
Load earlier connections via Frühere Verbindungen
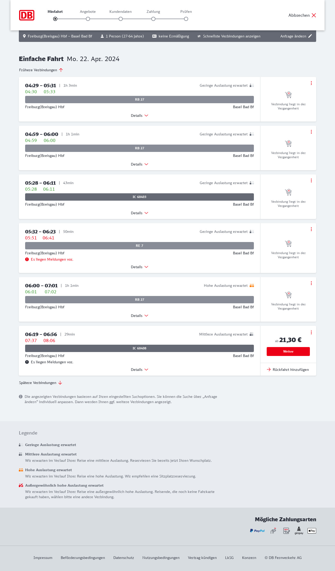click(41, 70)
